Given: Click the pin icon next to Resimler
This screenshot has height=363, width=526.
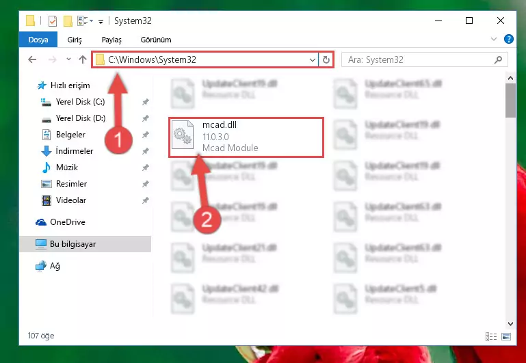Looking at the screenshot, I should click(145, 184).
